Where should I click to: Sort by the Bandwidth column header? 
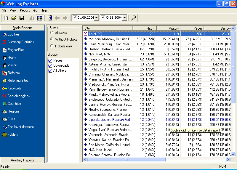click(218, 28)
